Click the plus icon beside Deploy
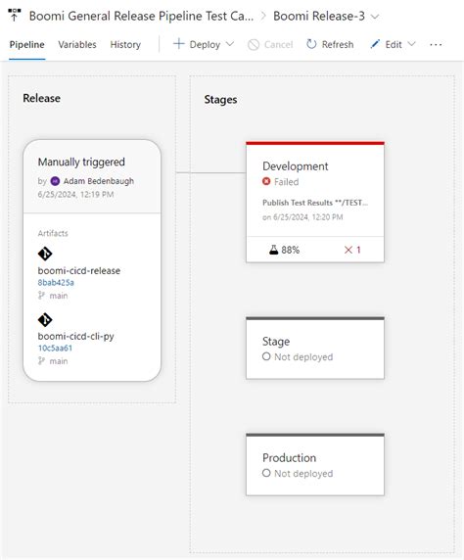The image size is (464, 560). 178,44
